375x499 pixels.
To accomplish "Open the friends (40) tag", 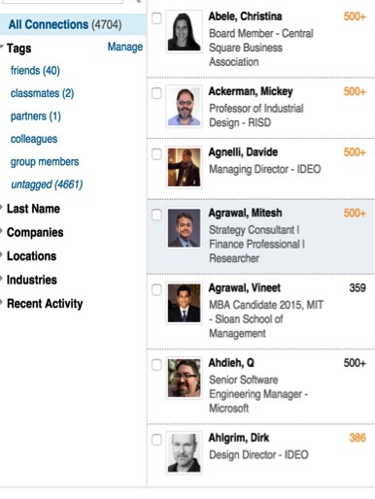I will click(35, 71).
